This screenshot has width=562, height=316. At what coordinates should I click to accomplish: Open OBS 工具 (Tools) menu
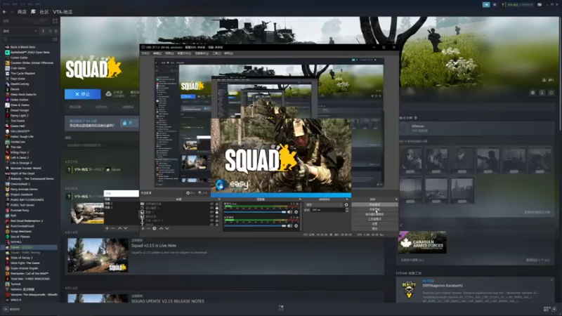pos(216,53)
